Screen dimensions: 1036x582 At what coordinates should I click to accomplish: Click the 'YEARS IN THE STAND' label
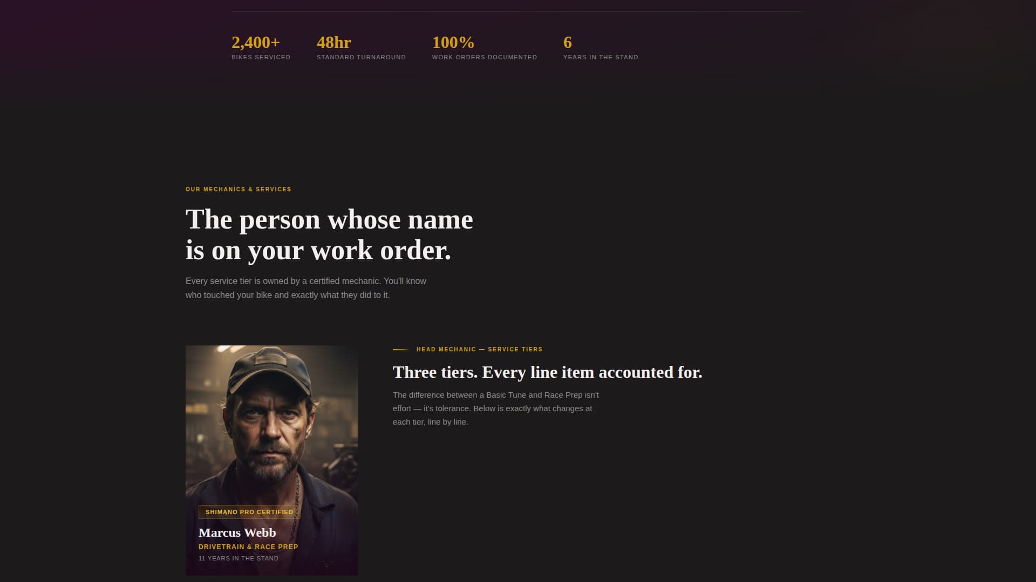point(601,57)
